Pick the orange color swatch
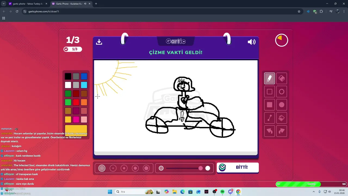This screenshot has width=348, height=196. [84, 102]
